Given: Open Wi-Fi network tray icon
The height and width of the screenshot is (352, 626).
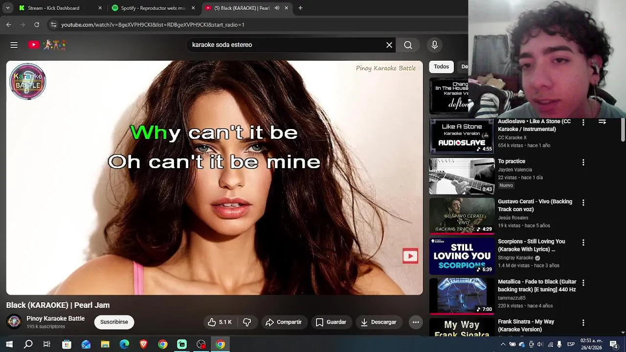Looking at the screenshot, I should coord(551,345).
